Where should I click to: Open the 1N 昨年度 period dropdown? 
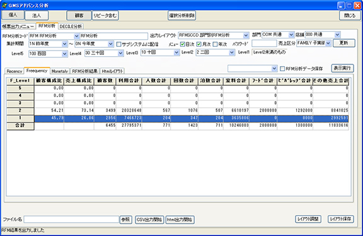point(64,44)
